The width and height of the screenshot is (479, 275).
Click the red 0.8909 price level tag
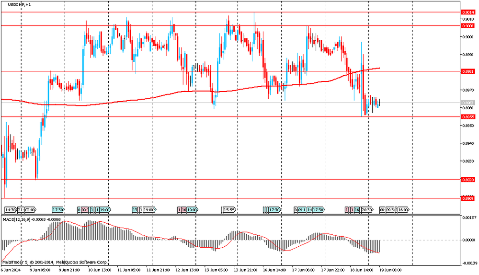468,198
